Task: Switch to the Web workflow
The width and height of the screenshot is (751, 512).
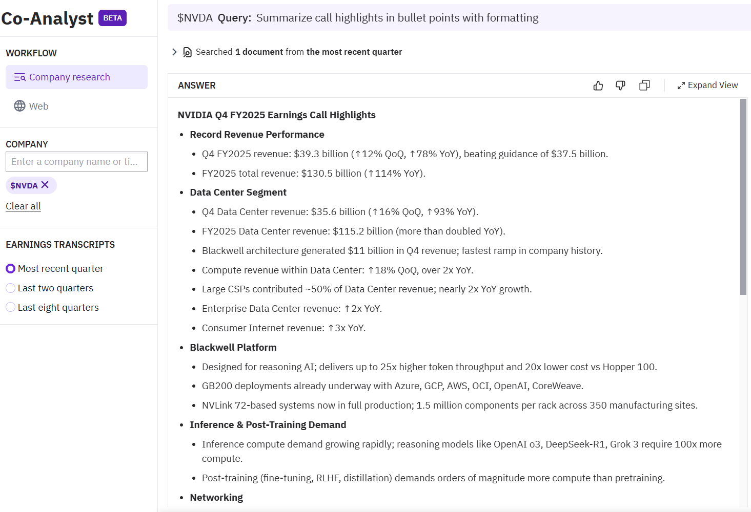Action: coord(38,106)
